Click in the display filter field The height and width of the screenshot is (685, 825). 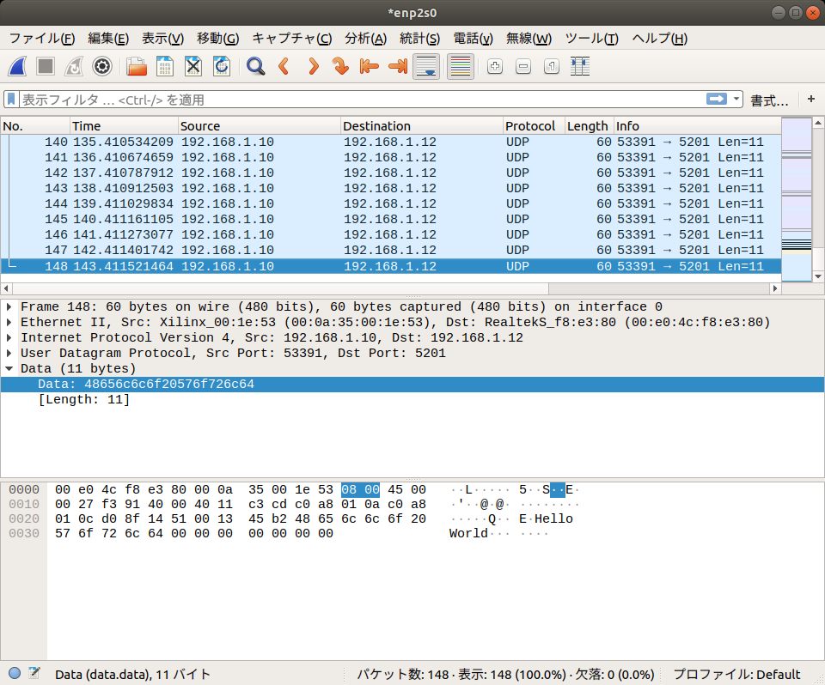click(362, 100)
